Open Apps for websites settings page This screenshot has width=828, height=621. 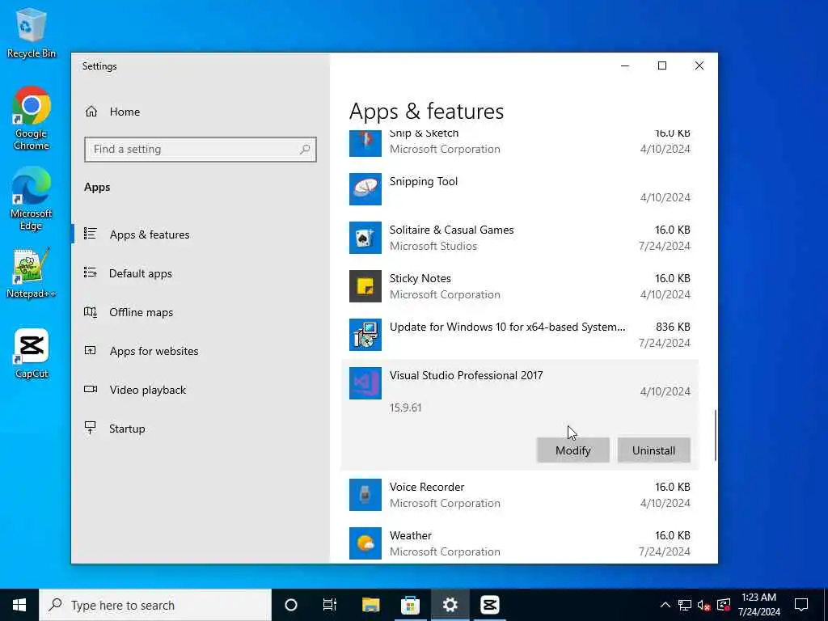coord(154,351)
